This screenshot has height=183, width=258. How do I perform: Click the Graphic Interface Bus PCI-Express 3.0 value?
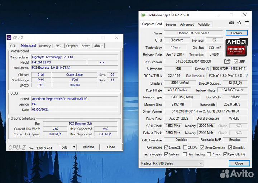coord(80,124)
